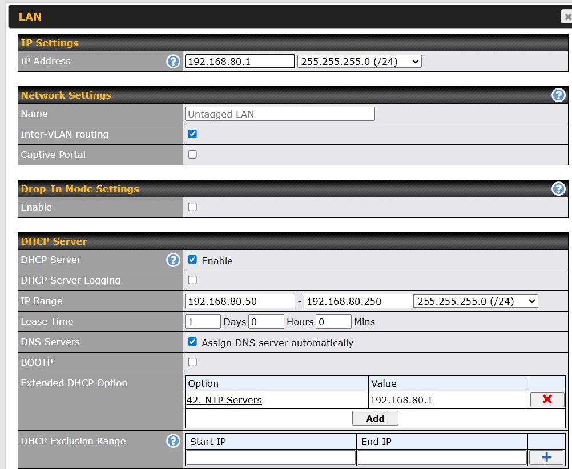
Task: Click the help icon next to IP Address
Action: point(173,62)
